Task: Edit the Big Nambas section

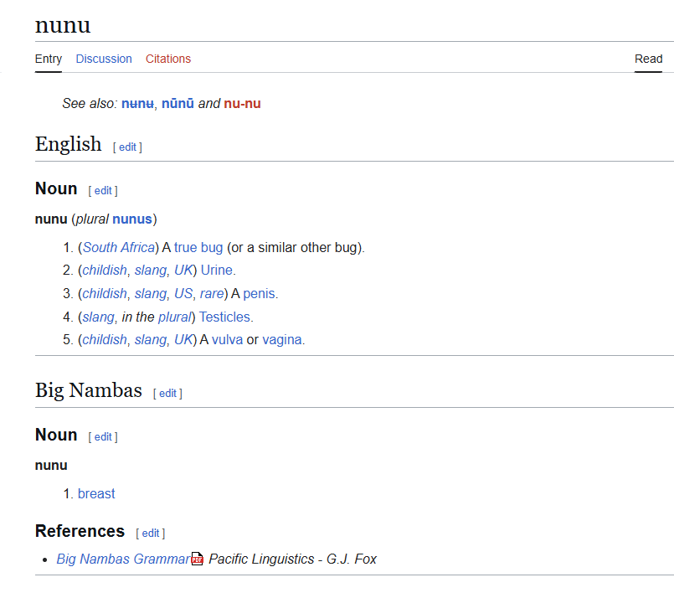Action: tap(167, 393)
